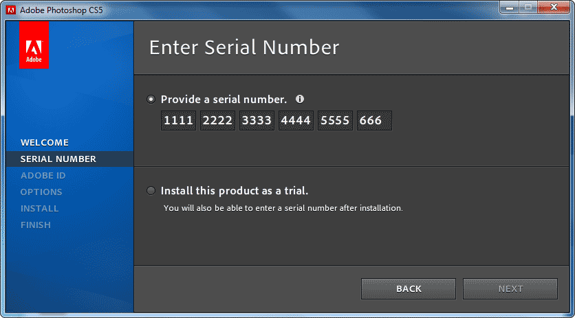575x318 pixels.
Task: Click the Adobe title bar icon
Action: pos(10,10)
